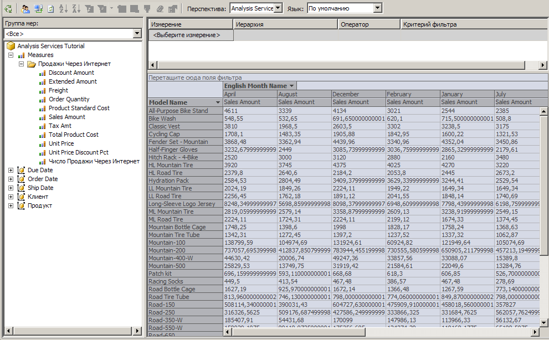Screen dimensions: 549x340
Task: Click the Refresh page icon in toolbar
Action: [x=51, y=9]
